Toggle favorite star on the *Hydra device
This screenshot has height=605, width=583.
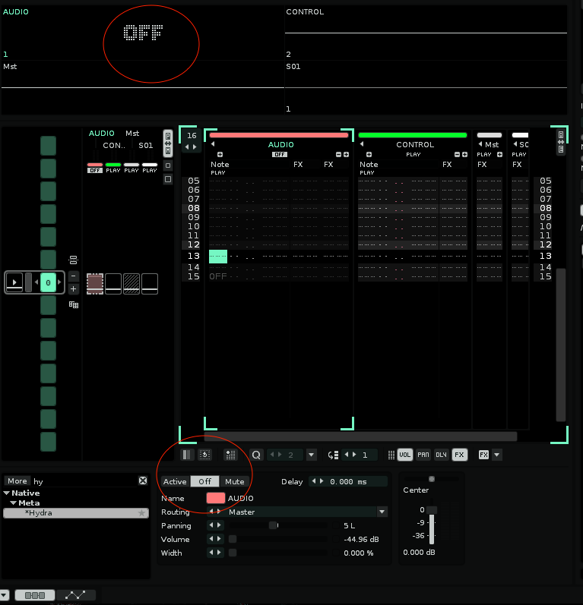pos(142,513)
